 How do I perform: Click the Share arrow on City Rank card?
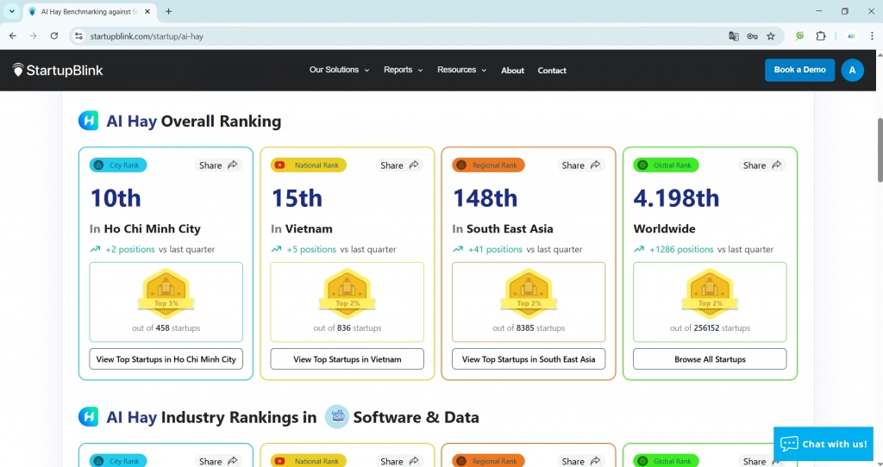233,165
